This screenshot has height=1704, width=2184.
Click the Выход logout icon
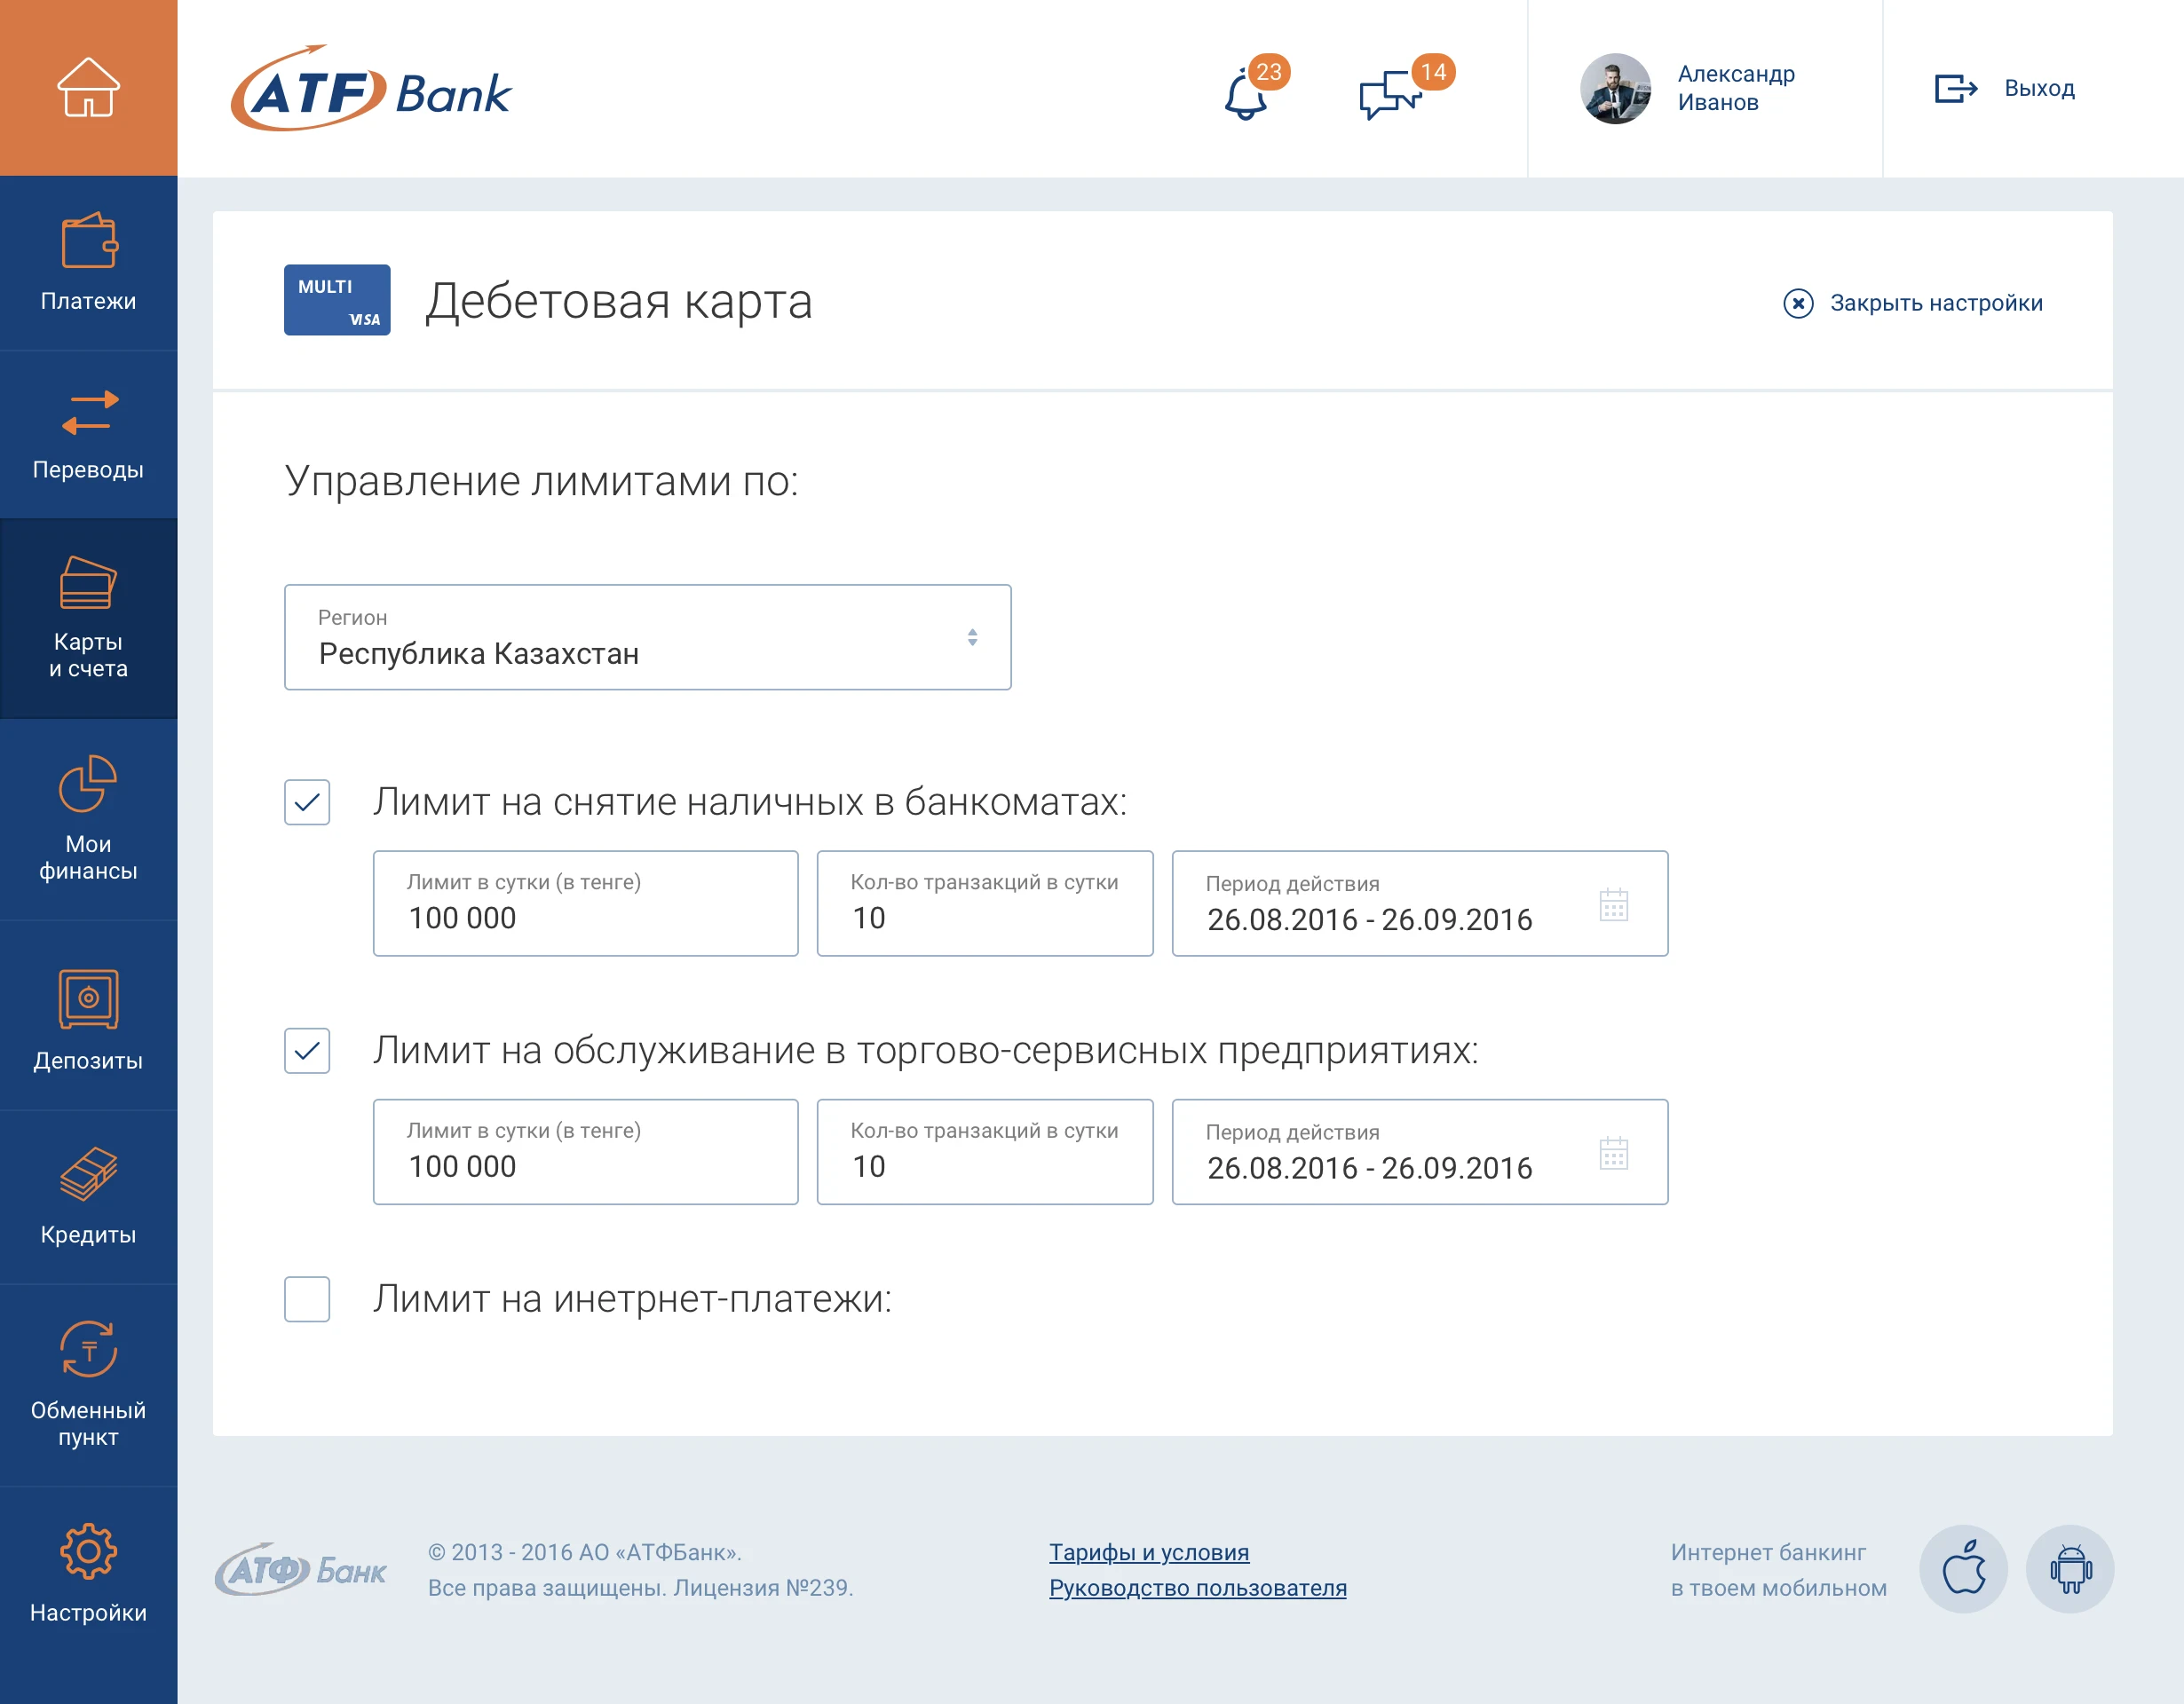pyautogui.click(x=1955, y=89)
